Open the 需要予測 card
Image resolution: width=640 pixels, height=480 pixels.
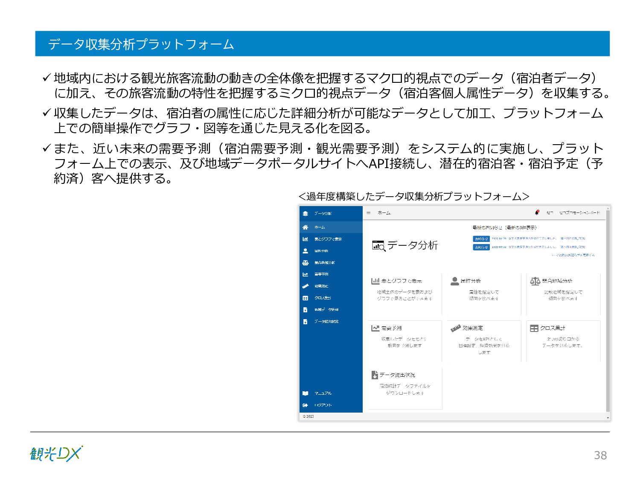click(404, 341)
